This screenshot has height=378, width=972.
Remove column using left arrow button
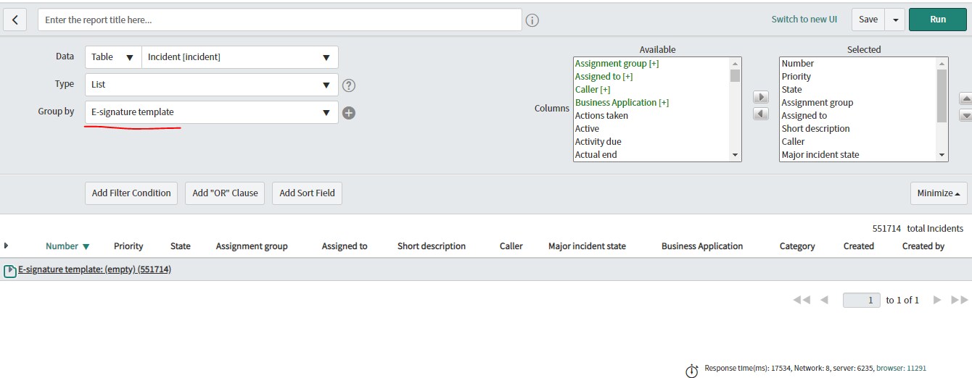(760, 114)
